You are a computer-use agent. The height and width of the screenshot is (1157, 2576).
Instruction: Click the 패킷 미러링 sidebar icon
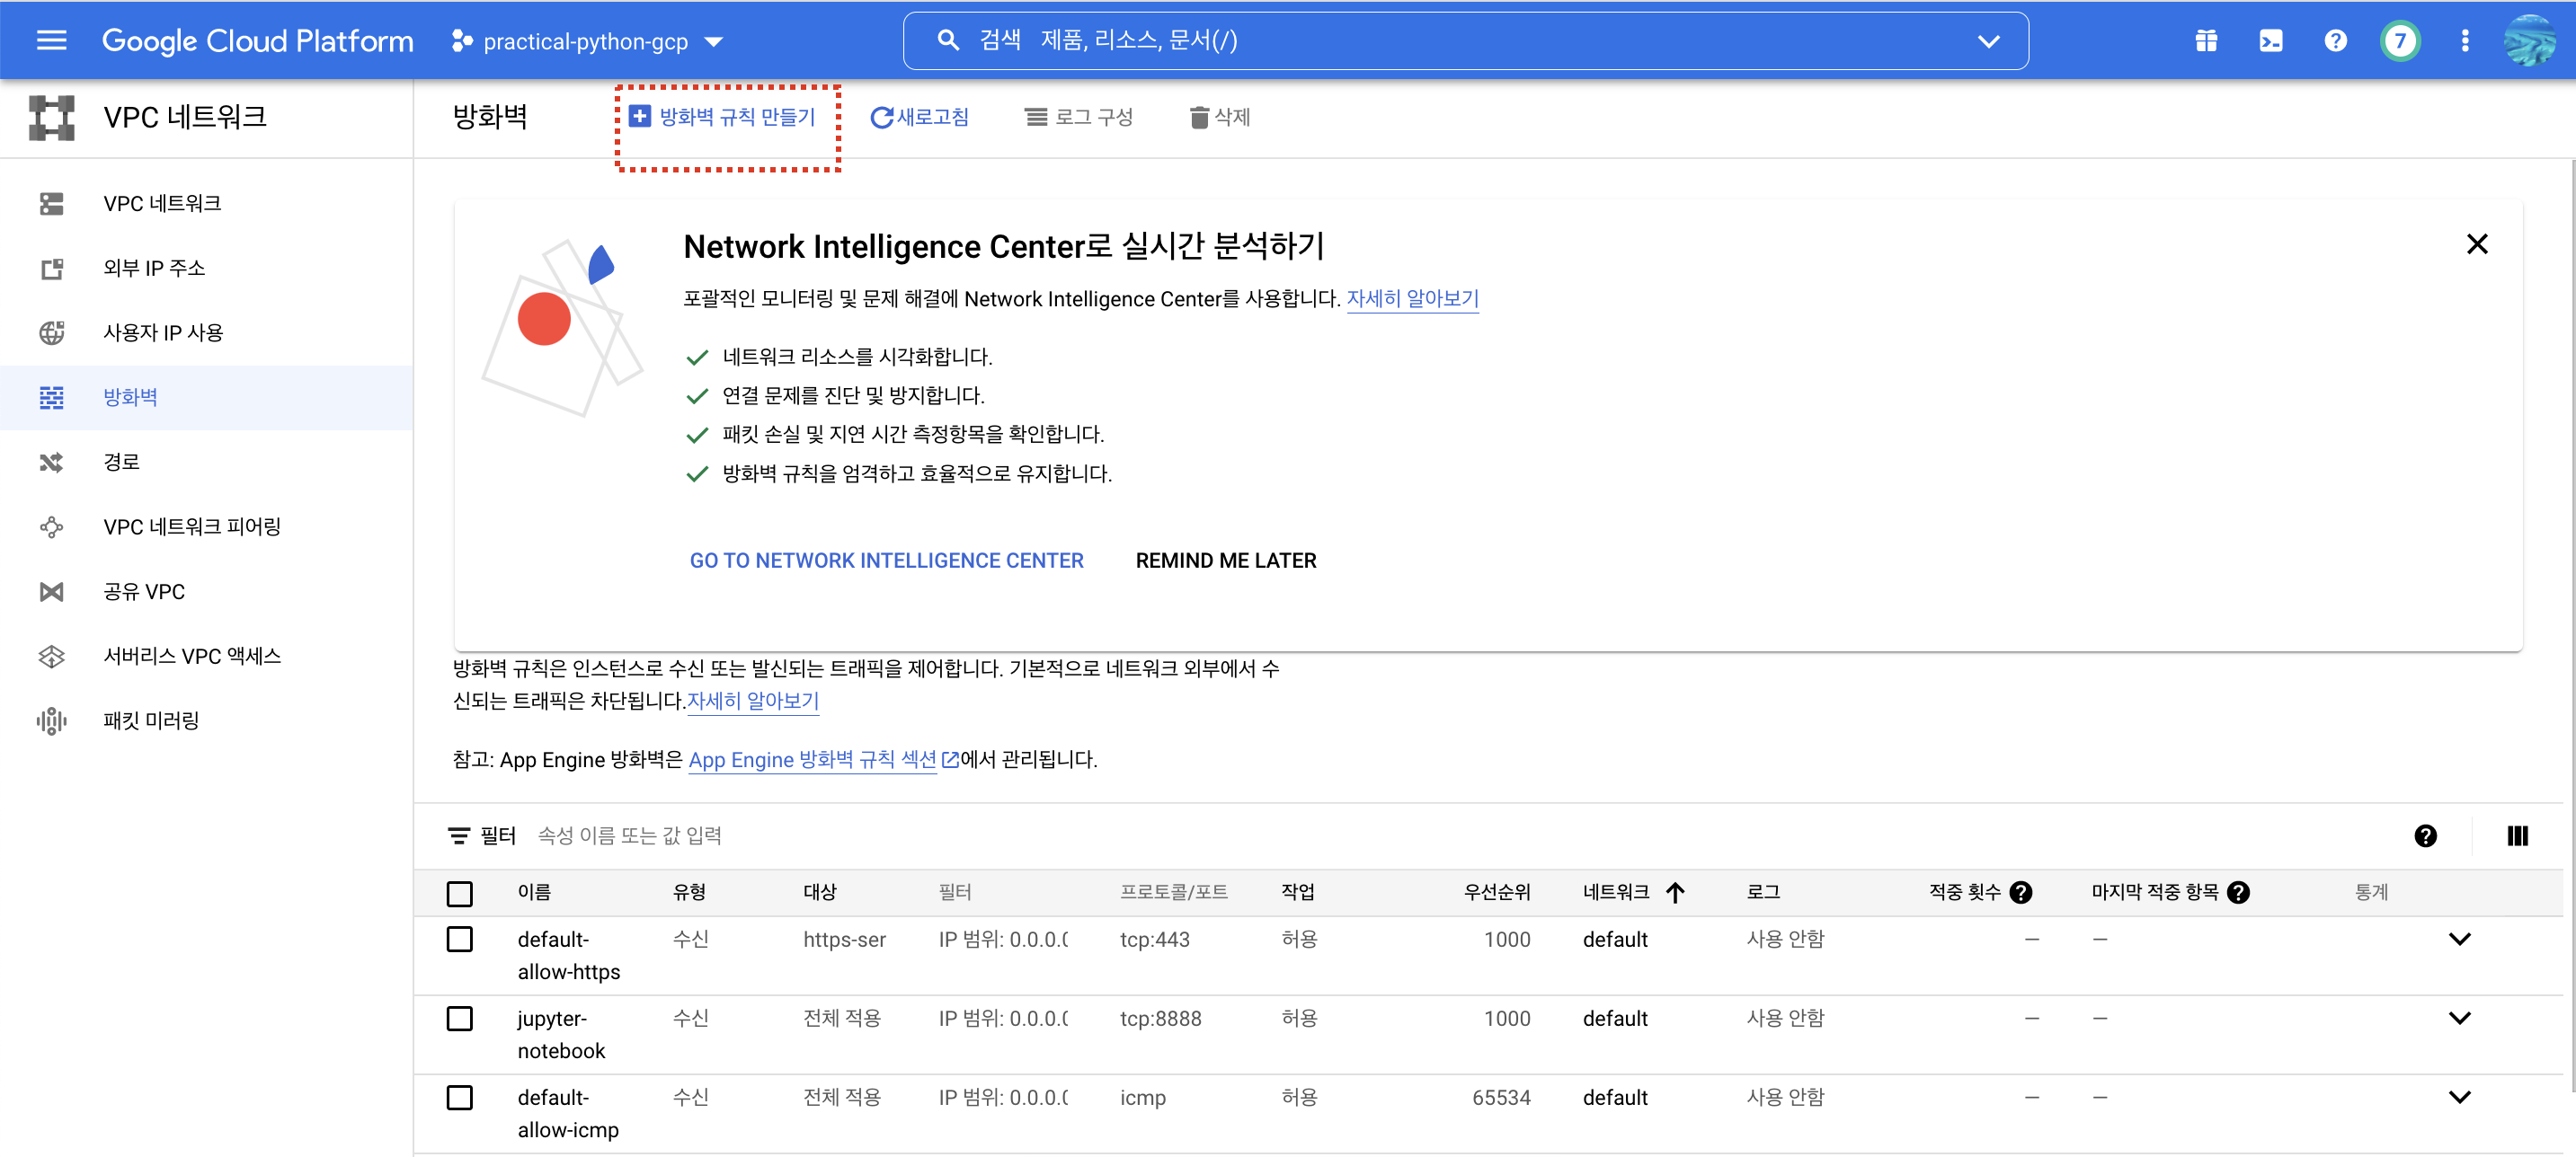click(x=51, y=720)
